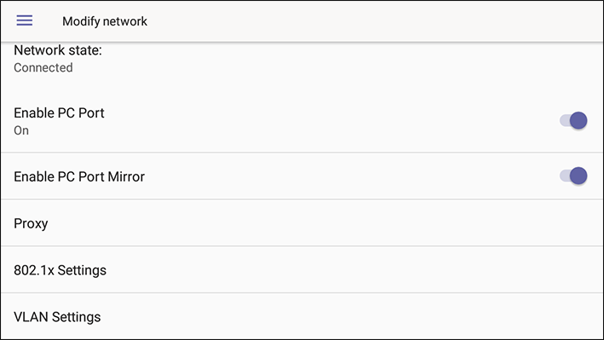The image size is (604, 340).
Task: Open 802.1x Settings
Action: [302, 270]
